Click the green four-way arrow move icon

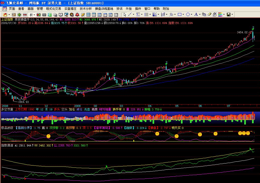point(19,15)
